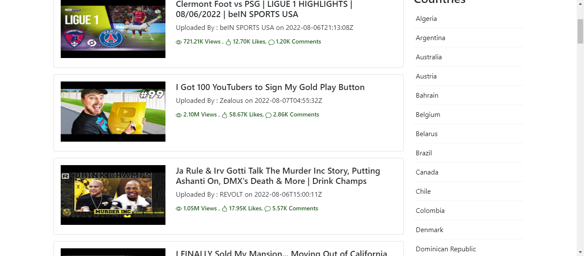Click the '17.95K Likes' count

pyautogui.click(x=245, y=209)
